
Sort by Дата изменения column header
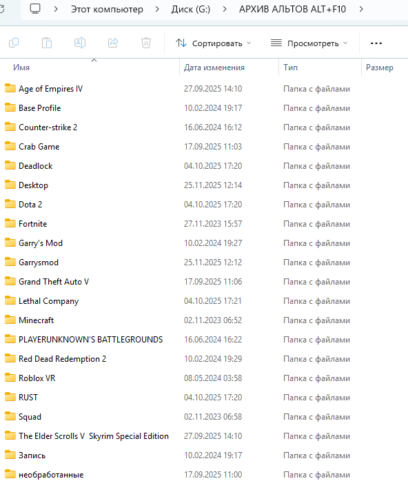pyautogui.click(x=214, y=68)
